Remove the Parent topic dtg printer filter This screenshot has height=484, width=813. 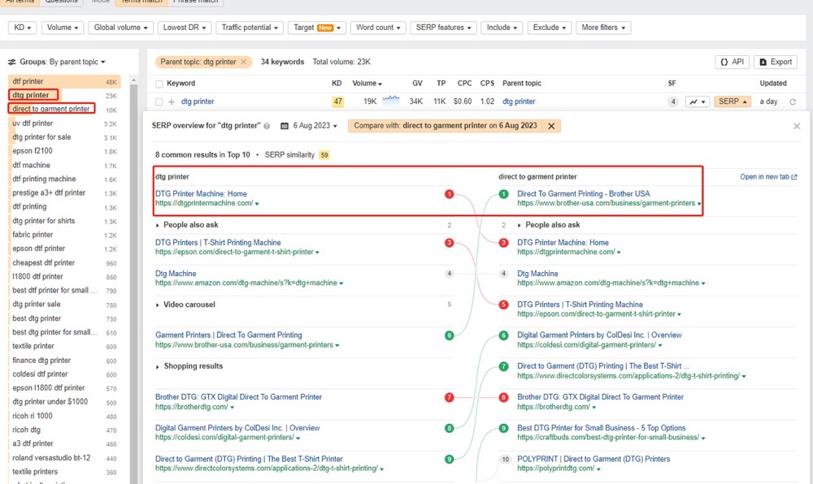[244, 62]
